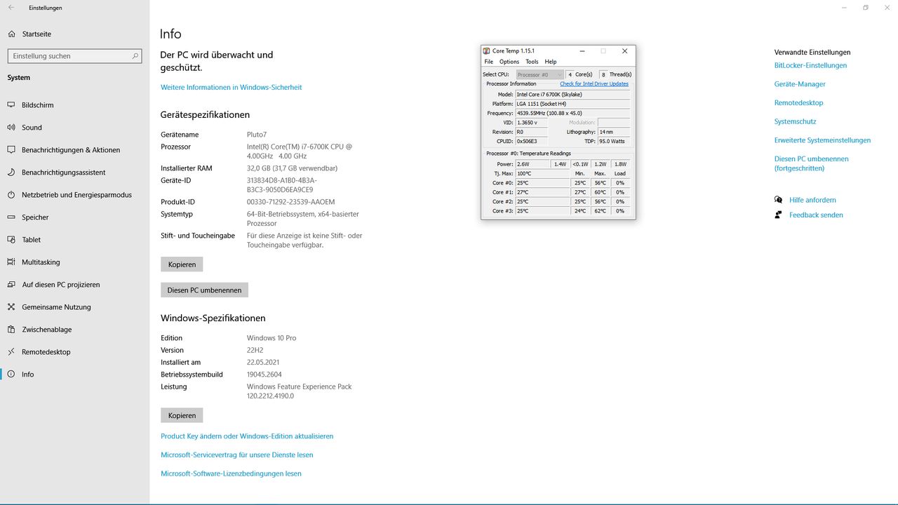Click Einstellung suchen search field
The height and width of the screenshot is (505, 898).
(74, 55)
